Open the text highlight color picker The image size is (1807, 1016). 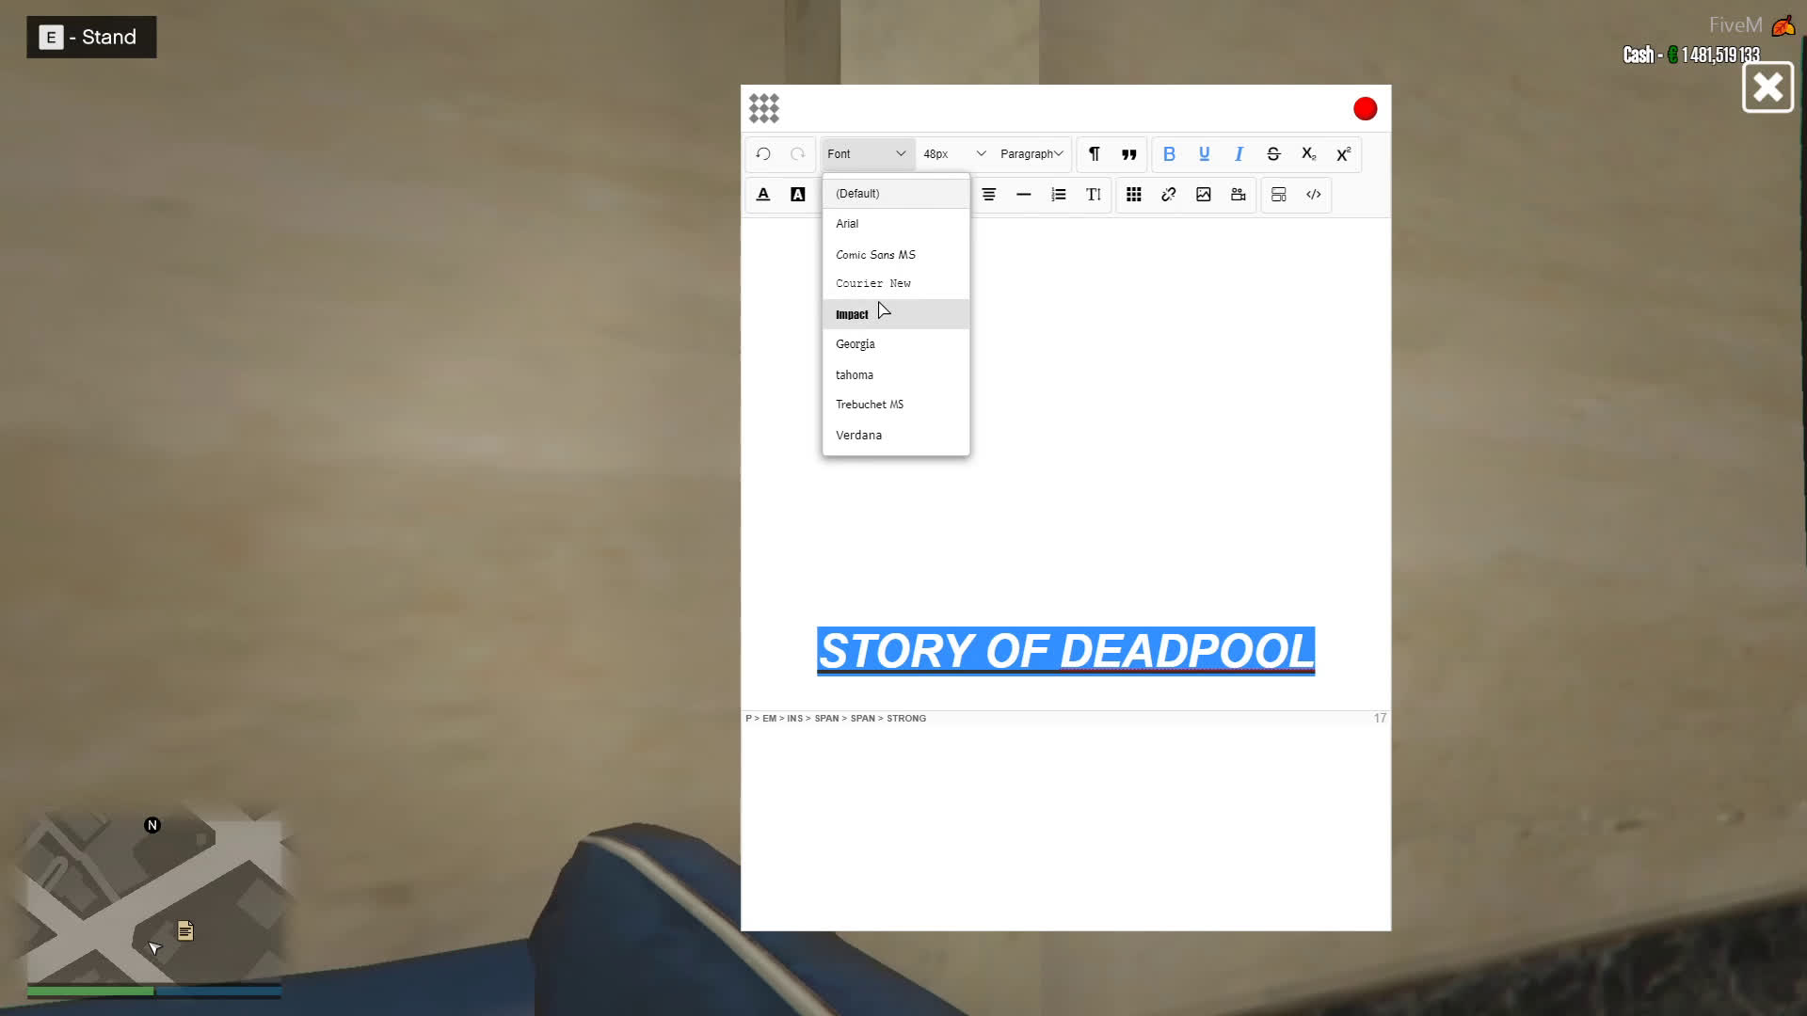(798, 195)
